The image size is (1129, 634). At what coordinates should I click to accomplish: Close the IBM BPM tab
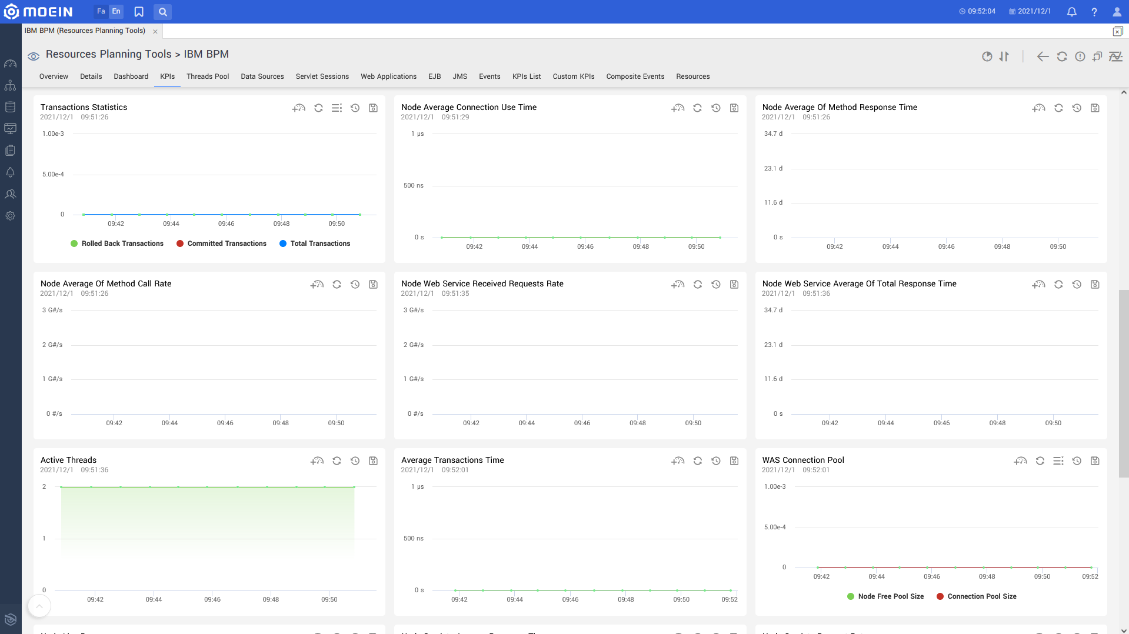(x=155, y=32)
